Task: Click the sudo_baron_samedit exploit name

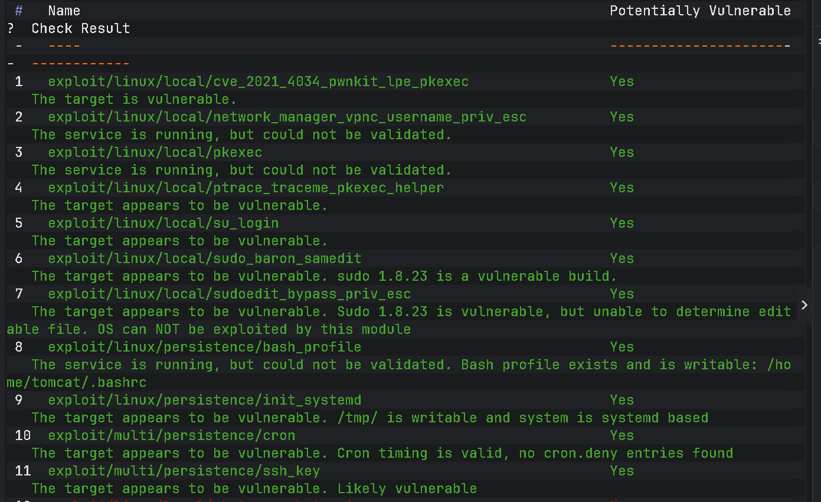Action: coord(205,258)
